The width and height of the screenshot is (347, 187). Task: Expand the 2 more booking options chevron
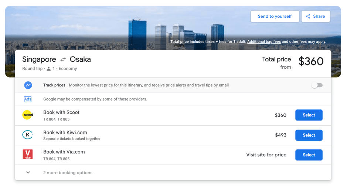pyautogui.click(x=28, y=173)
